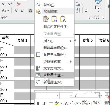Click the copy icon beside 复制(C)
Viewport: 110px width, 105px height.
click(x=38, y=5)
